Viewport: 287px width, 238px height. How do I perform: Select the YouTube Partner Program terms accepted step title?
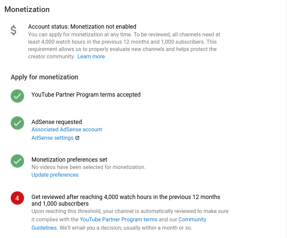click(86, 95)
